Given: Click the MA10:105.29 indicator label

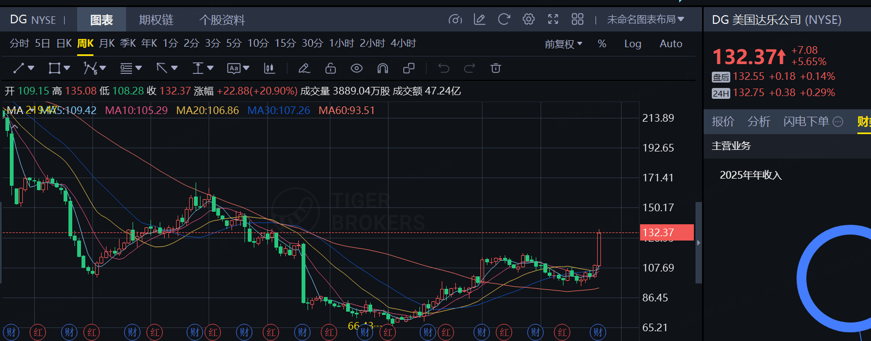Looking at the screenshot, I should coord(136,111).
